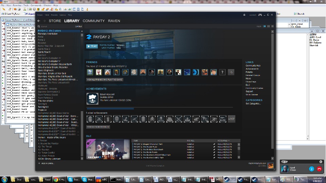Toggle install checkbox for Dragan Character Pack

[x=214, y=144]
